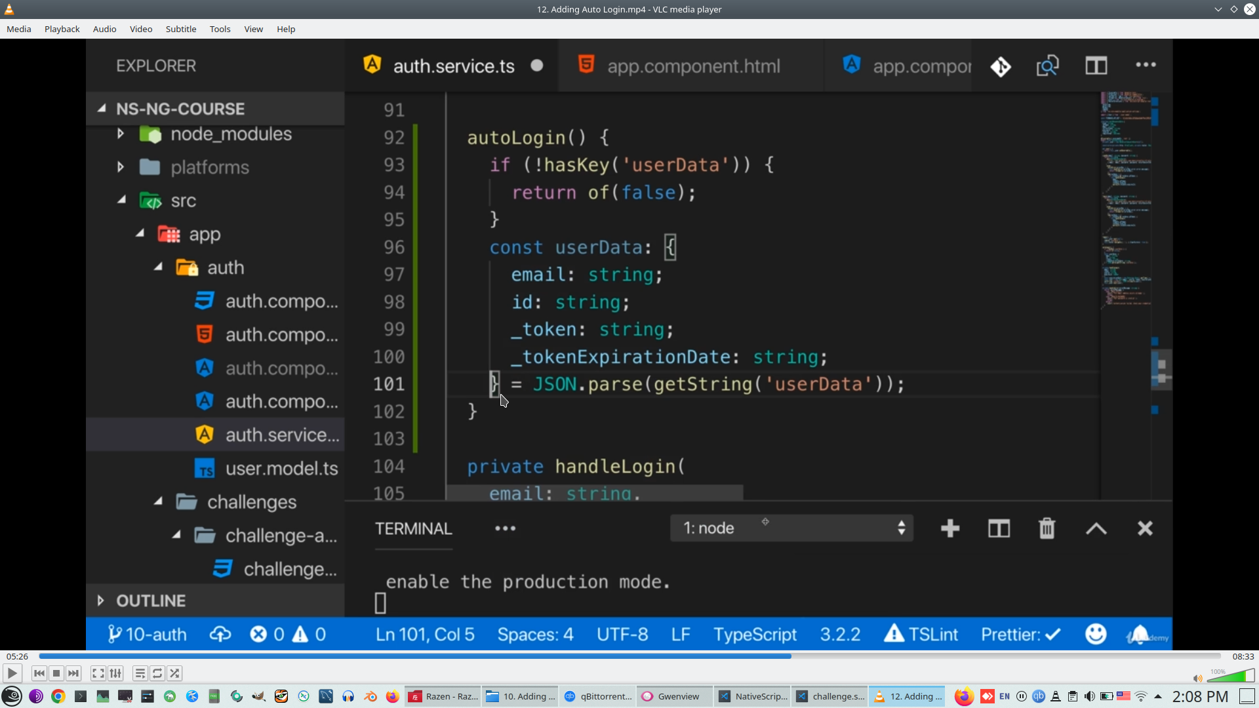Screen dimensions: 1259x708
Task: Toggle loop repeat mode
Action: click(157, 673)
